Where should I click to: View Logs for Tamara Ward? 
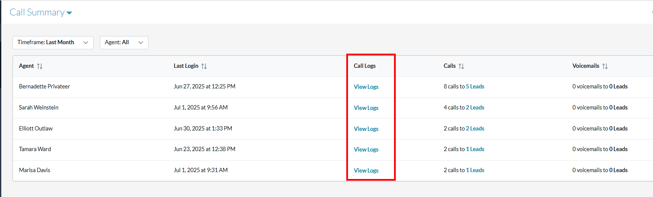click(x=366, y=149)
